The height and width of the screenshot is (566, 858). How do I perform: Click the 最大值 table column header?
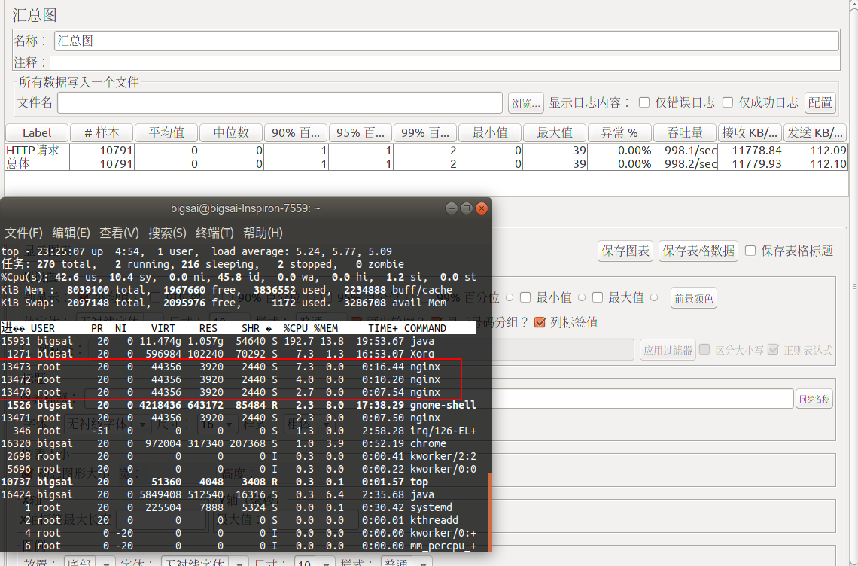(x=554, y=132)
